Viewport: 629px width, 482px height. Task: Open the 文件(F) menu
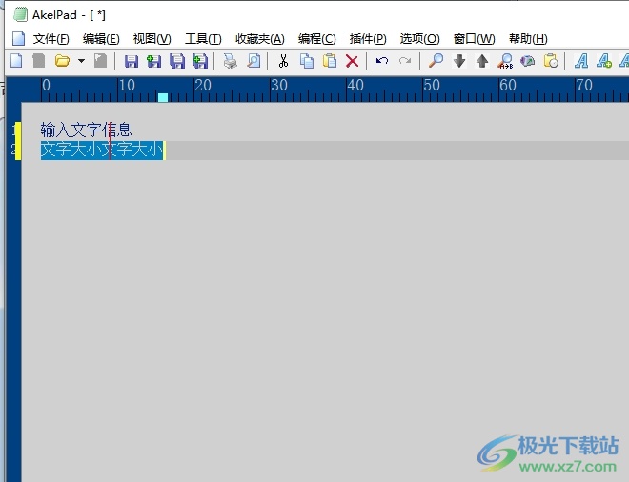click(51, 39)
